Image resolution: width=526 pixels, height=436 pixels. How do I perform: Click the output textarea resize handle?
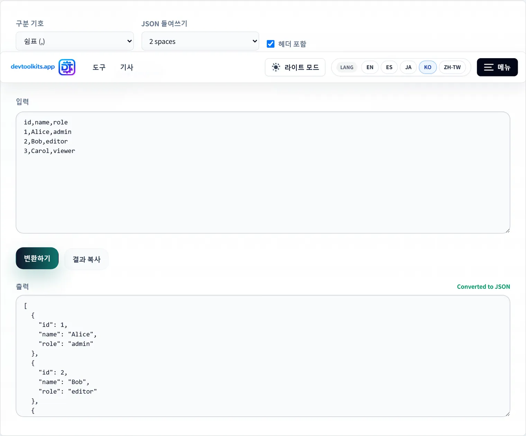(x=507, y=414)
